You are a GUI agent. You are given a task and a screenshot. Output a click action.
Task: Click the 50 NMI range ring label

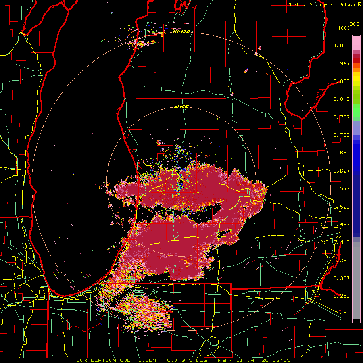(181, 106)
